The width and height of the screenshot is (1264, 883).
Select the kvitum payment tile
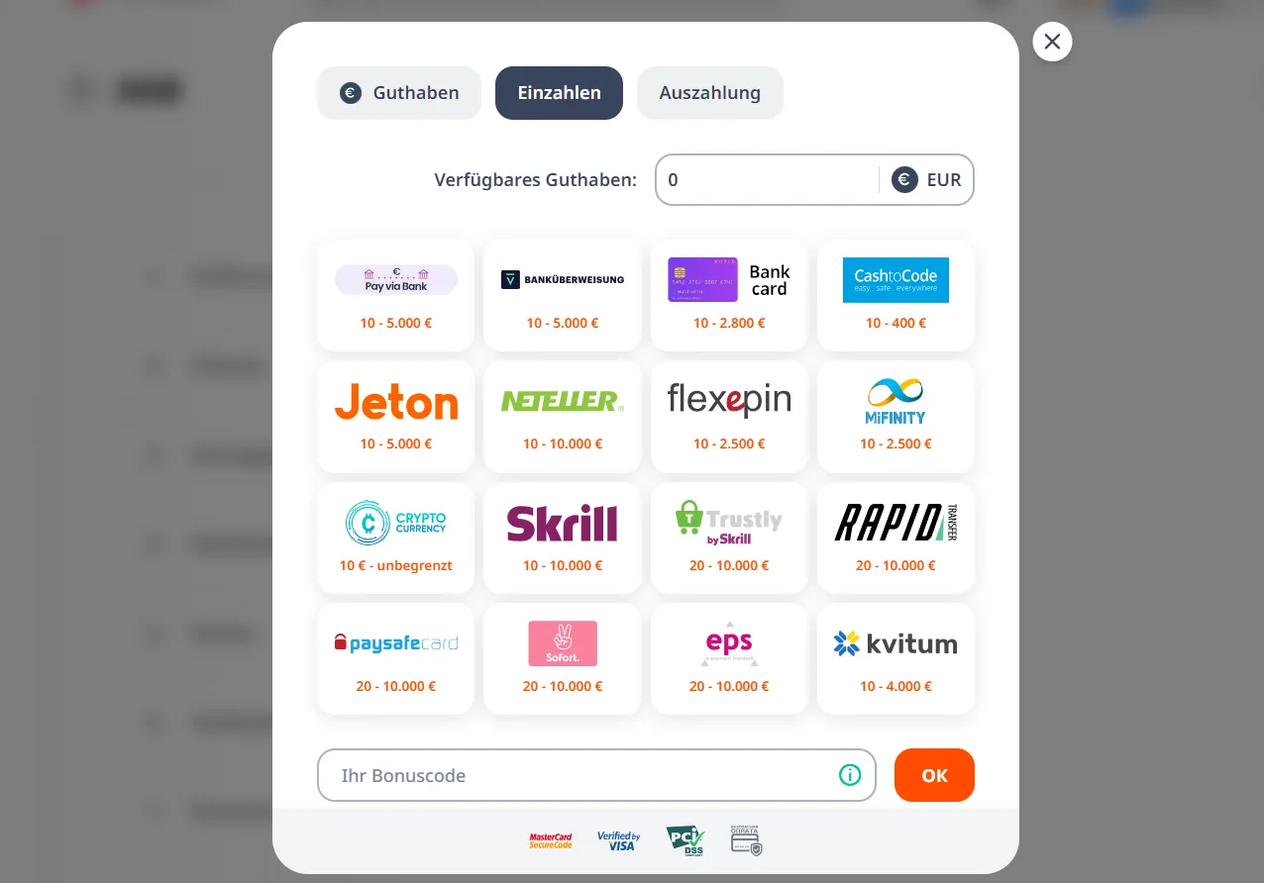point(895,658)
